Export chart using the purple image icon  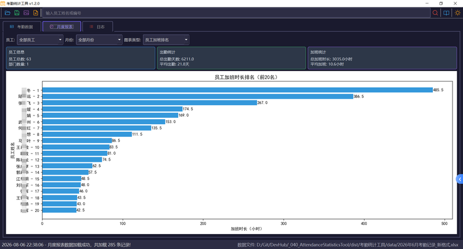(x=26, y=13)
